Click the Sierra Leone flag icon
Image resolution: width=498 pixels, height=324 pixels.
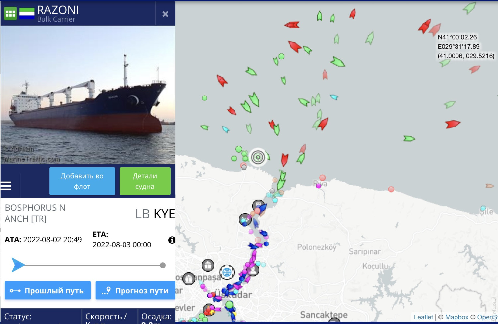[x=27, y=14]
